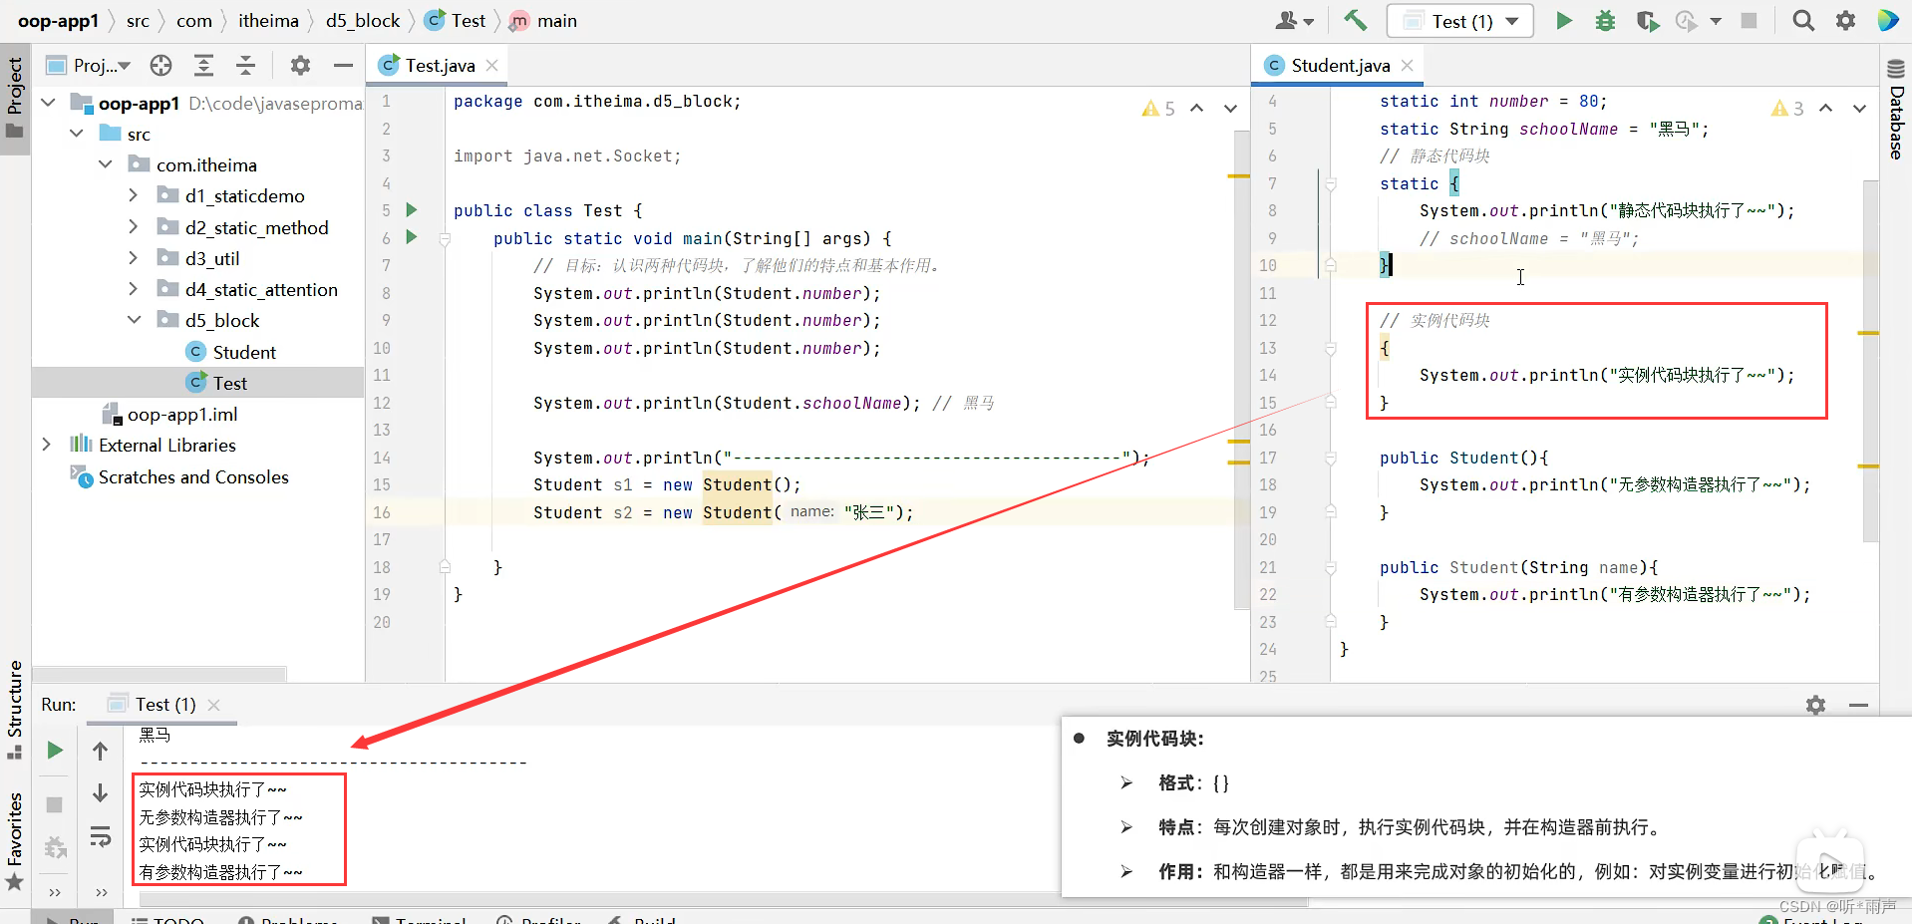Image resolution: width=1912 pixels, height=924 pixels.
Task: Select the oop-app1.iml file
Action: click(x=168, y=414)
